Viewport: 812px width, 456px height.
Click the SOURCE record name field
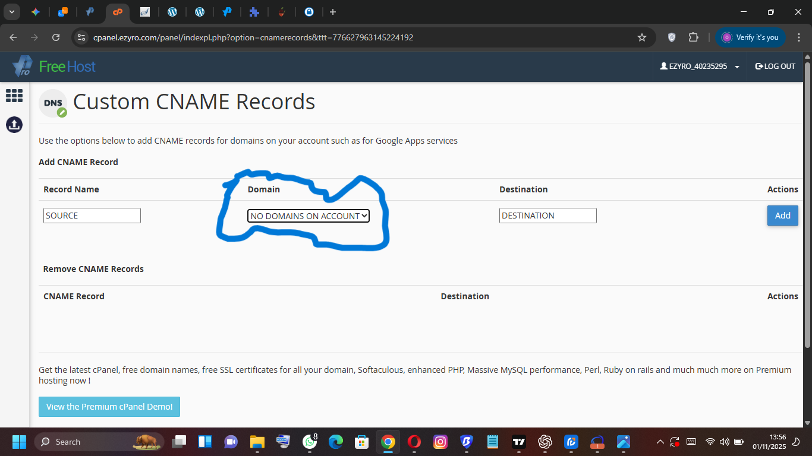click(x=92, y=216)
